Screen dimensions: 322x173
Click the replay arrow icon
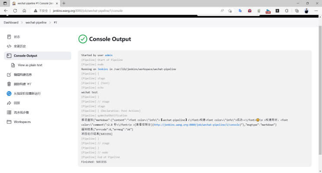[x=9, y=103]
